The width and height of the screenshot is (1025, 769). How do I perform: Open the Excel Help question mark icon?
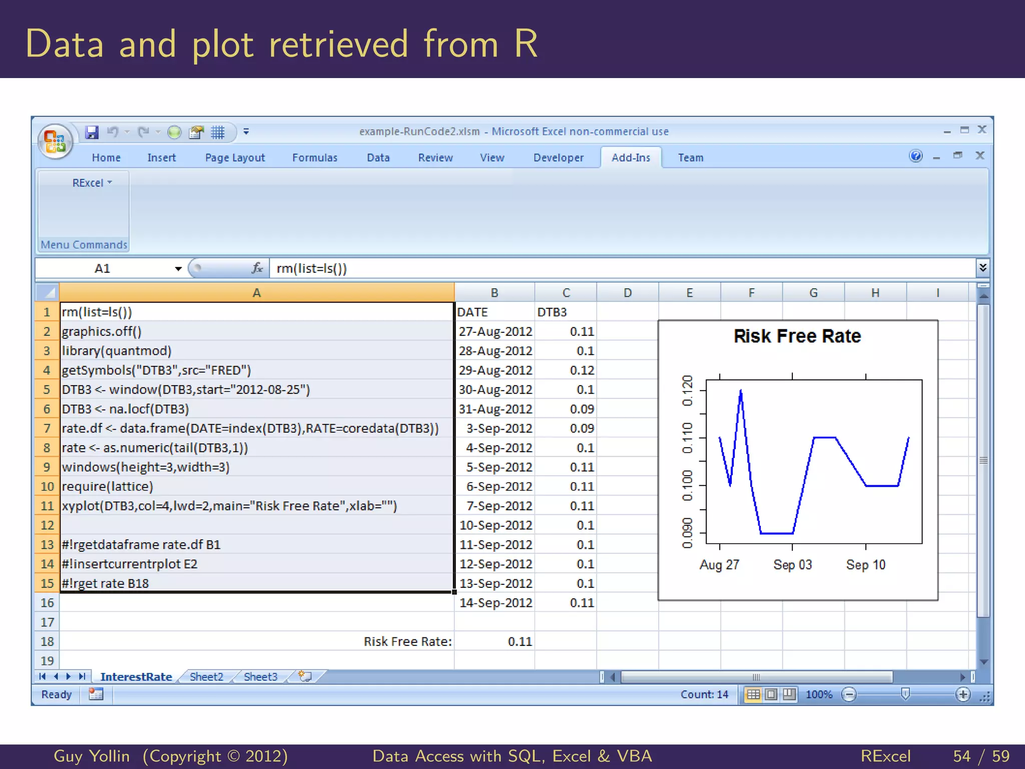pyautogui.click(x=915, y=156)
